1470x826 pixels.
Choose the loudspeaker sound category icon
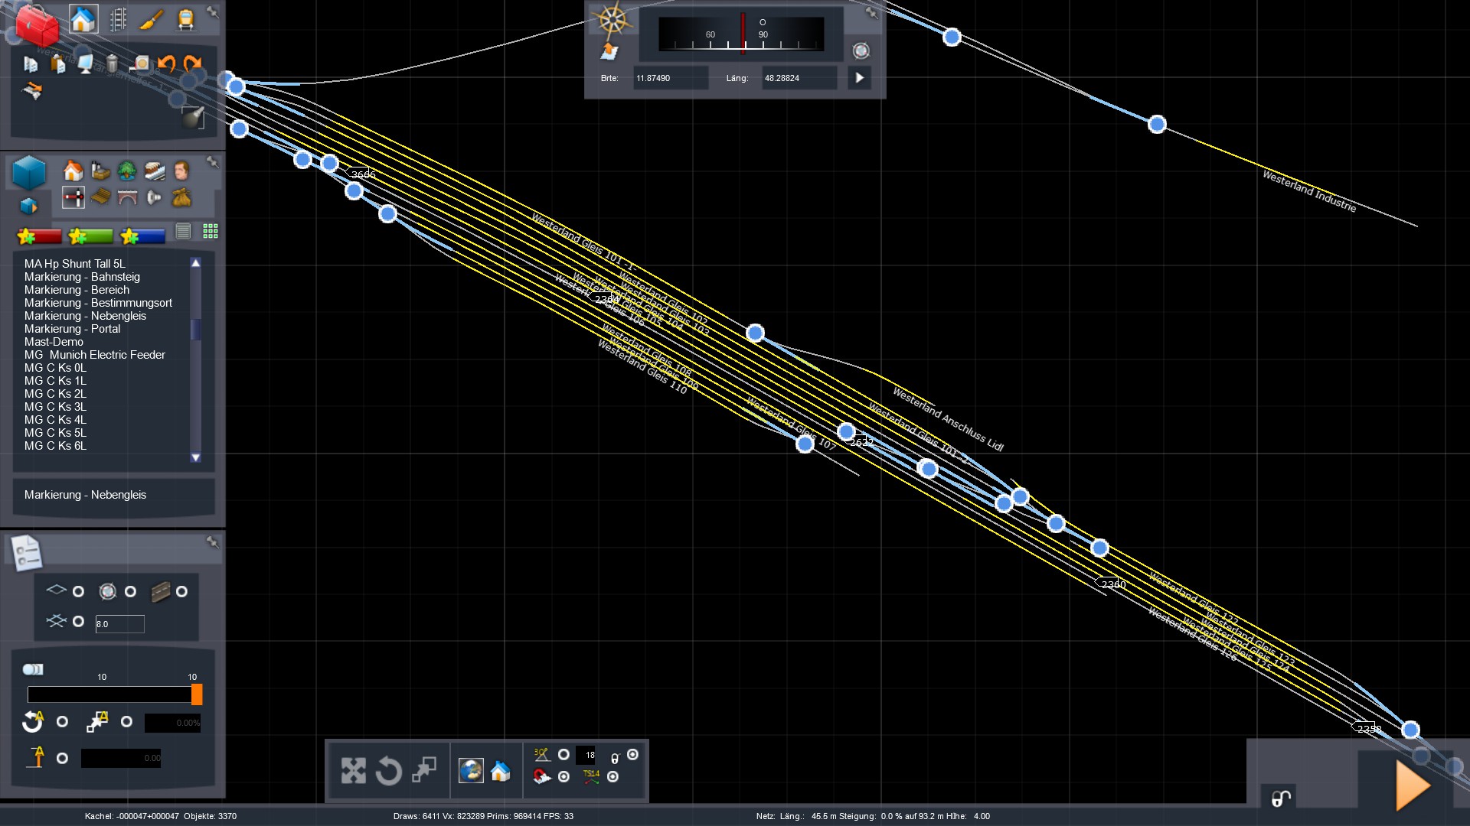pyautogui.click(x=154, y=198)
